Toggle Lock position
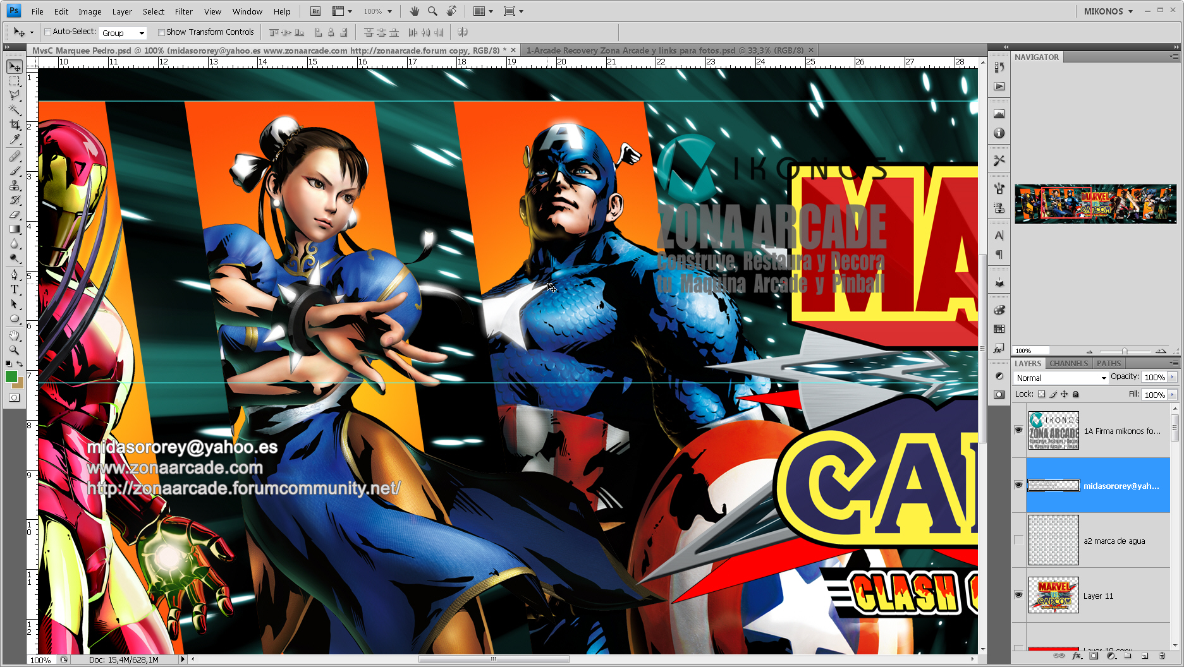The height and width of the screenshot is (667, 1184). coord(1065,394)
